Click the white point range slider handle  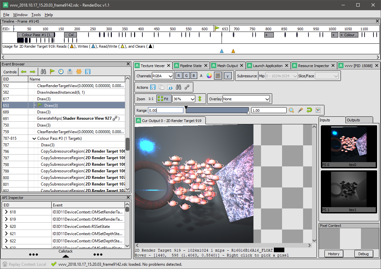click(x=248, y=112)
